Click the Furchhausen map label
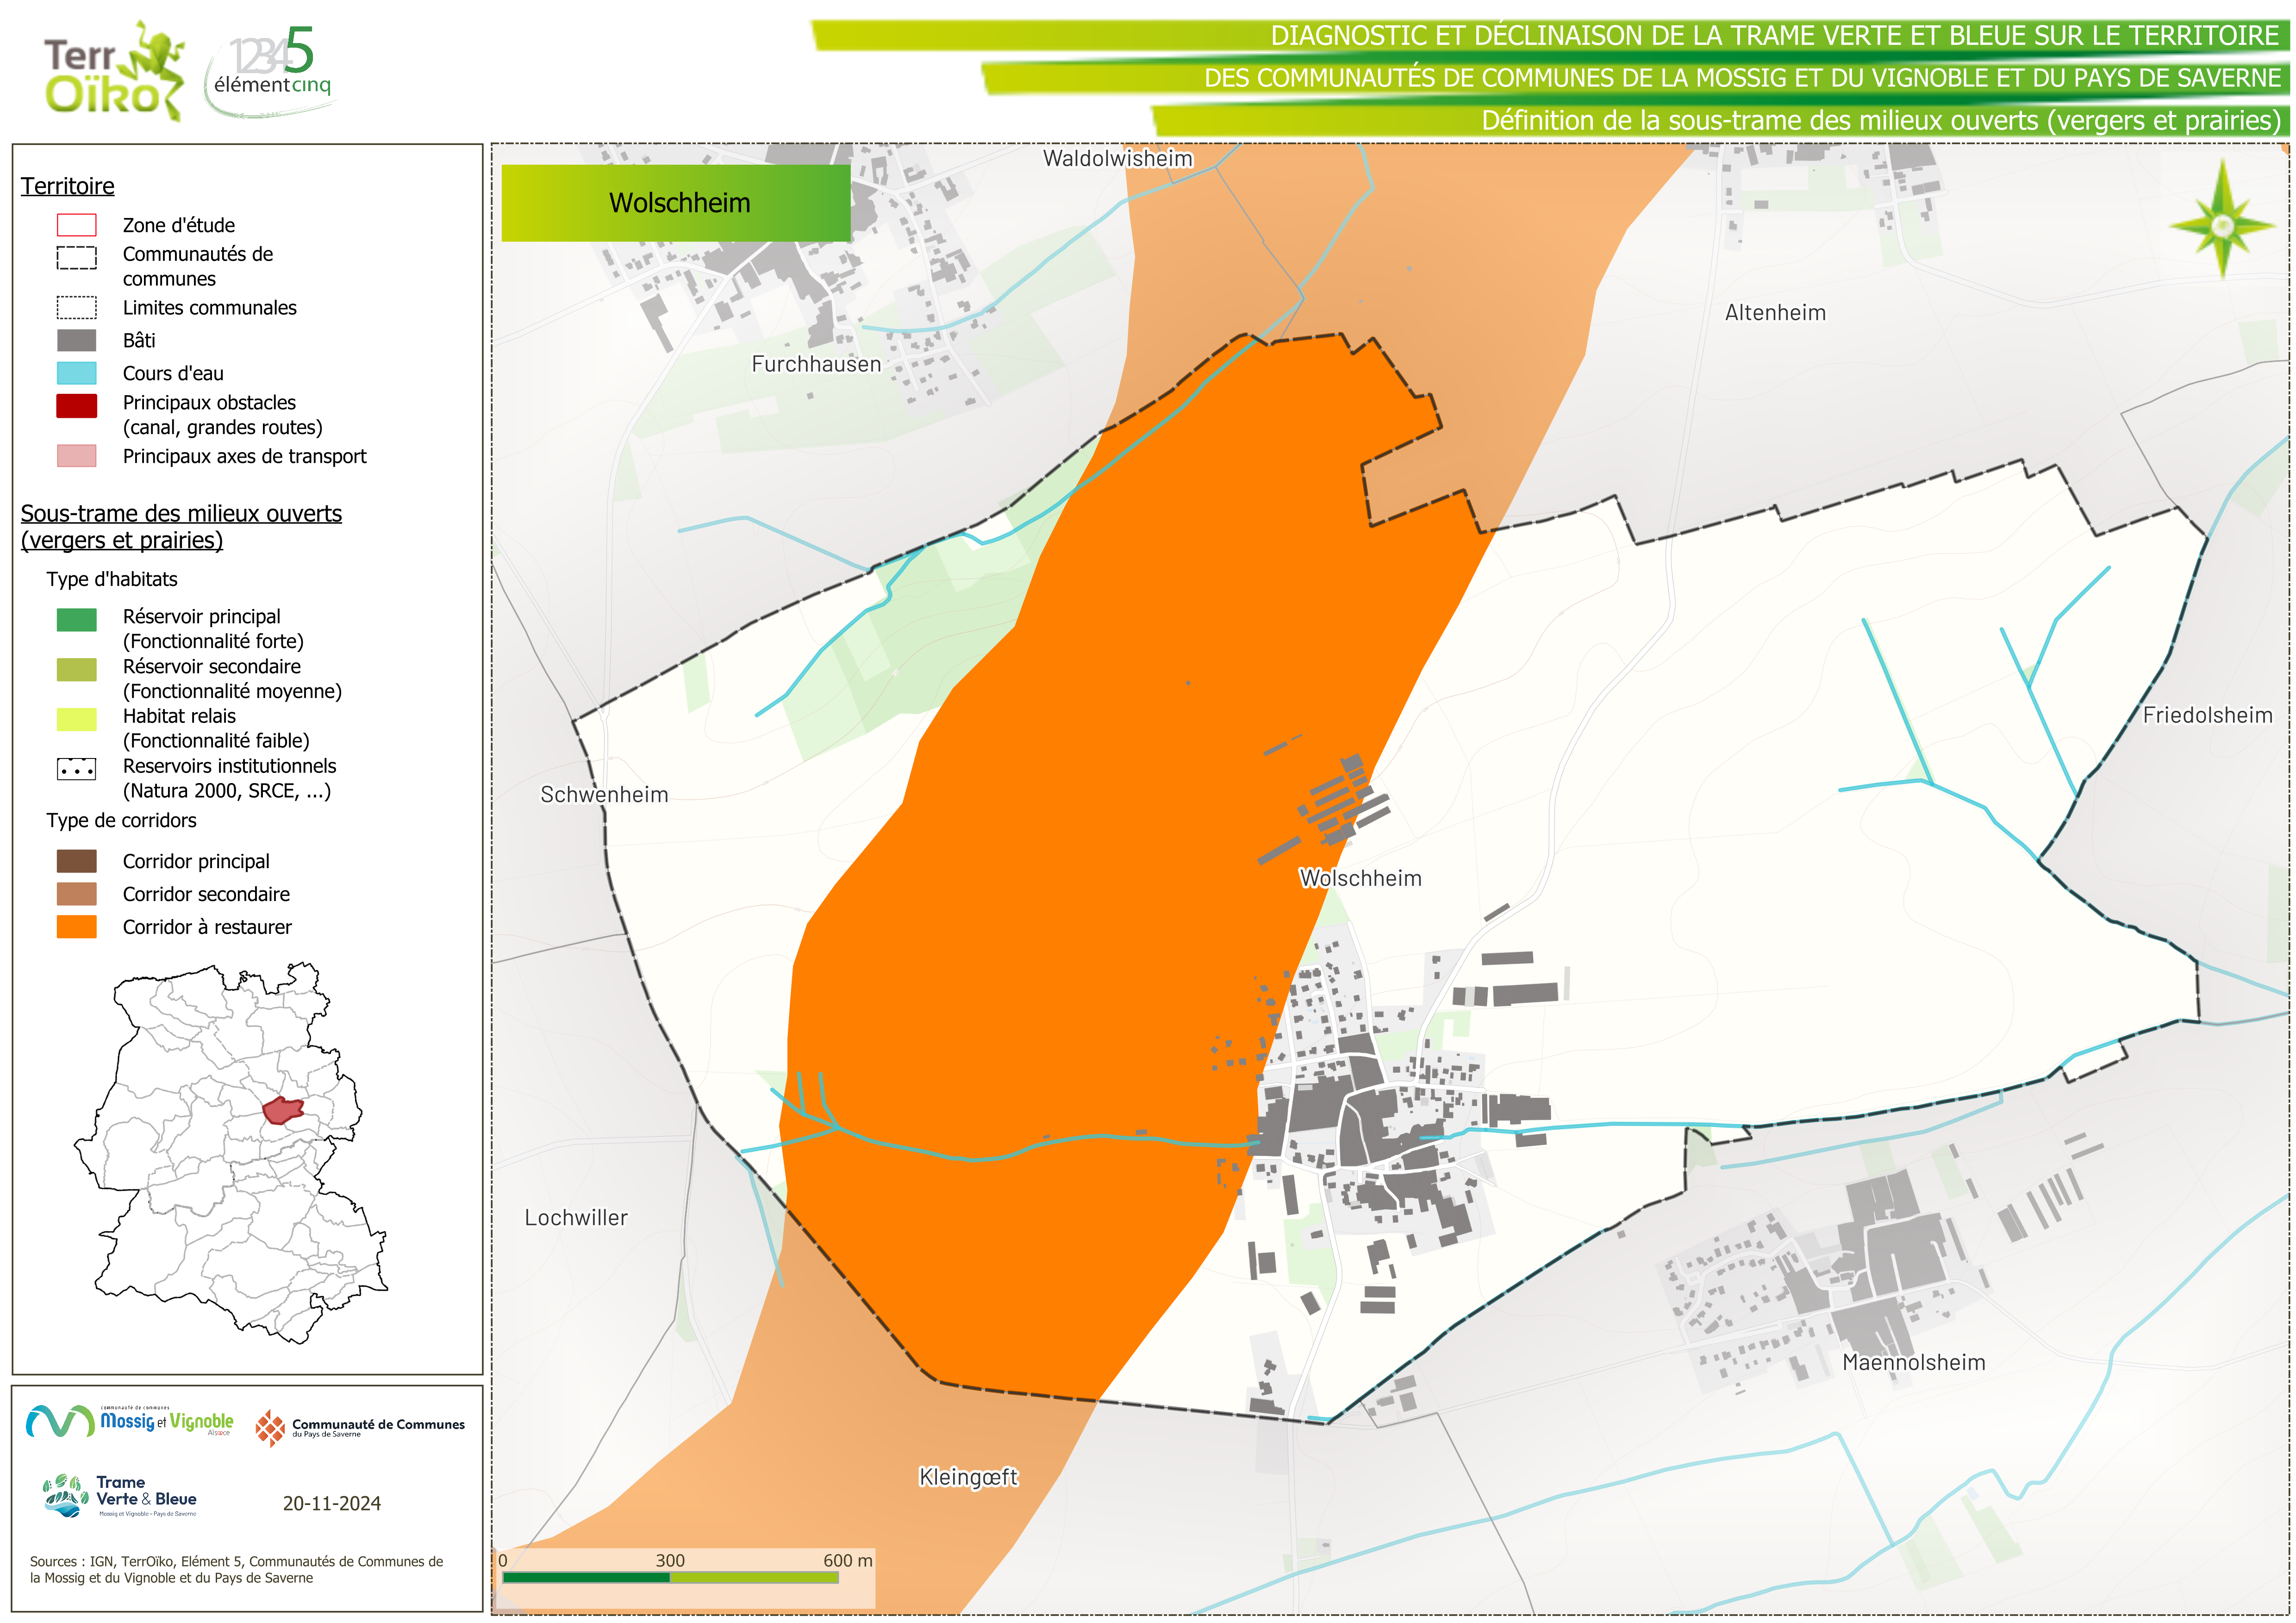 [816, 364]
